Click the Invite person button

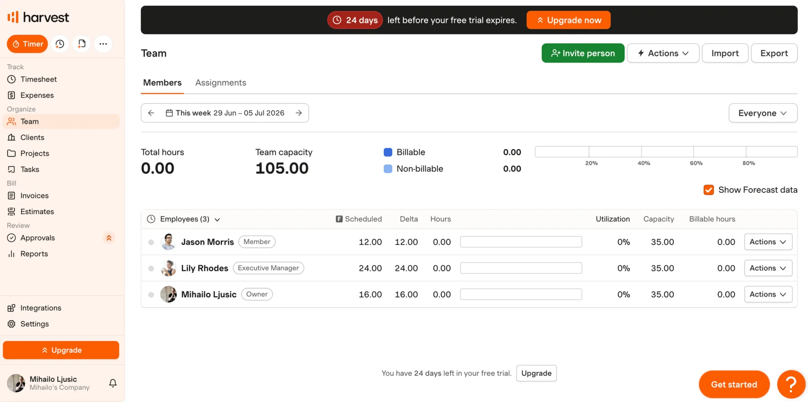(x=583, y=53)
